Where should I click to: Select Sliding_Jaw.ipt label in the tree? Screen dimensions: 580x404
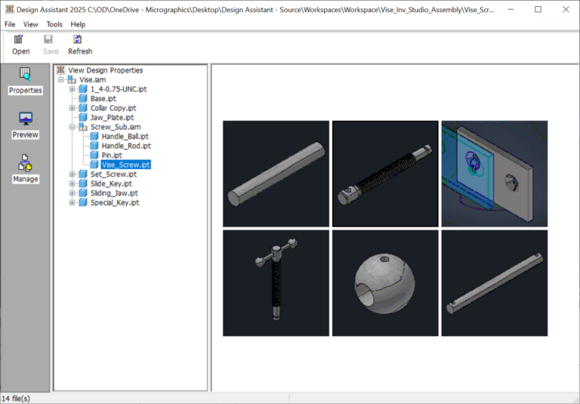[x=114, y=193]
